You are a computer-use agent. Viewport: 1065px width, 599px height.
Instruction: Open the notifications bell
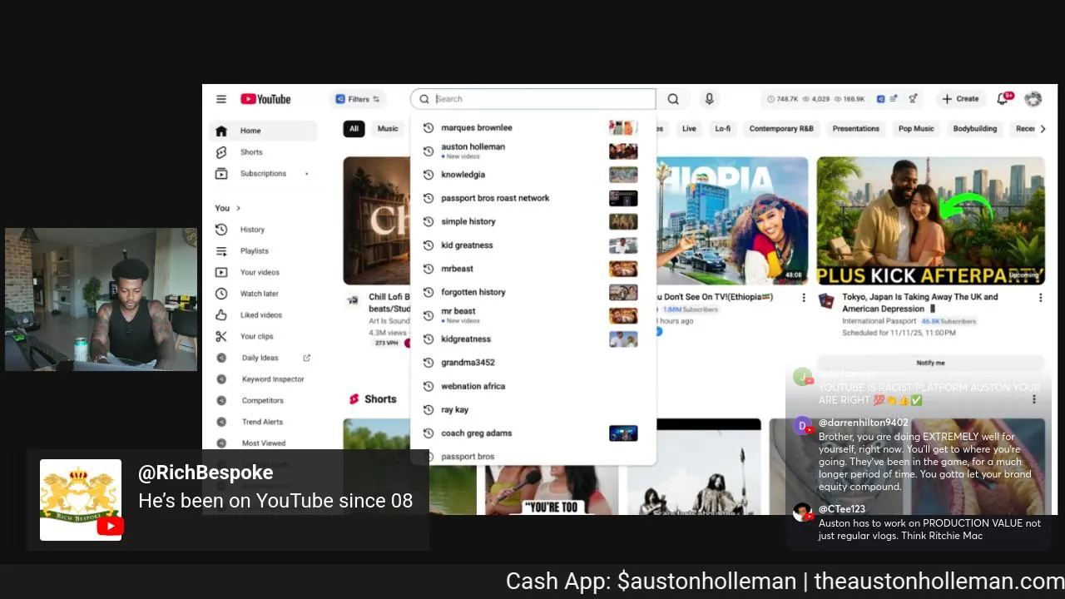[1003, 99]
